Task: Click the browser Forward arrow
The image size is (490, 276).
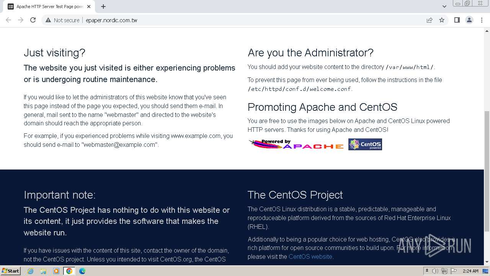Action: tap(21, 20)
